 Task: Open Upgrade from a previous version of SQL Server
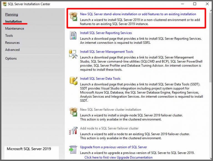point(113,147)
